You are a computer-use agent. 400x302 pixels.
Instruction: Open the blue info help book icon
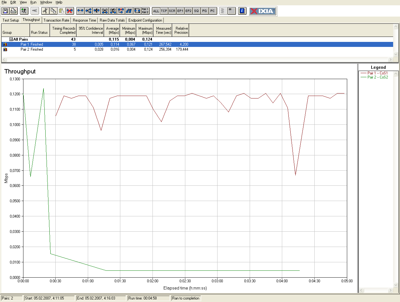(x=242, y=11)
